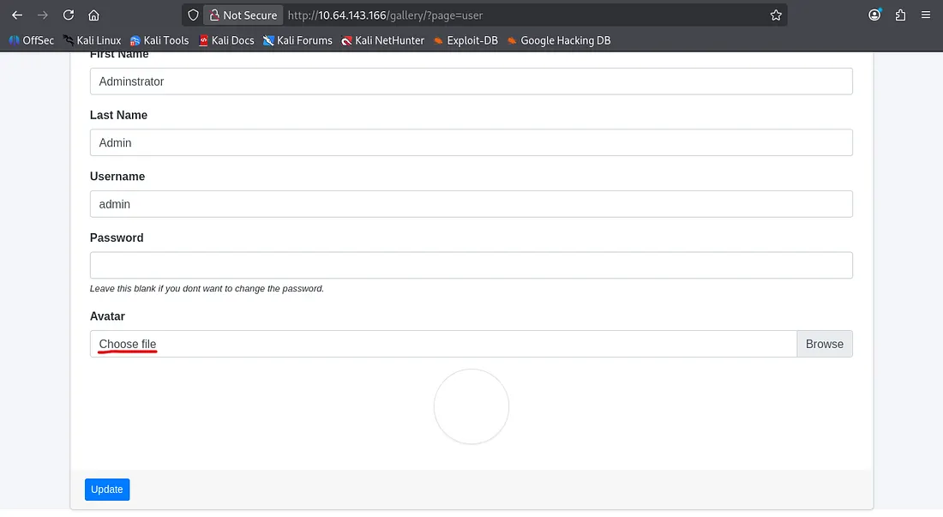Open the Firefox hamburger menu

pyautogui.click(x=926, y=15)
